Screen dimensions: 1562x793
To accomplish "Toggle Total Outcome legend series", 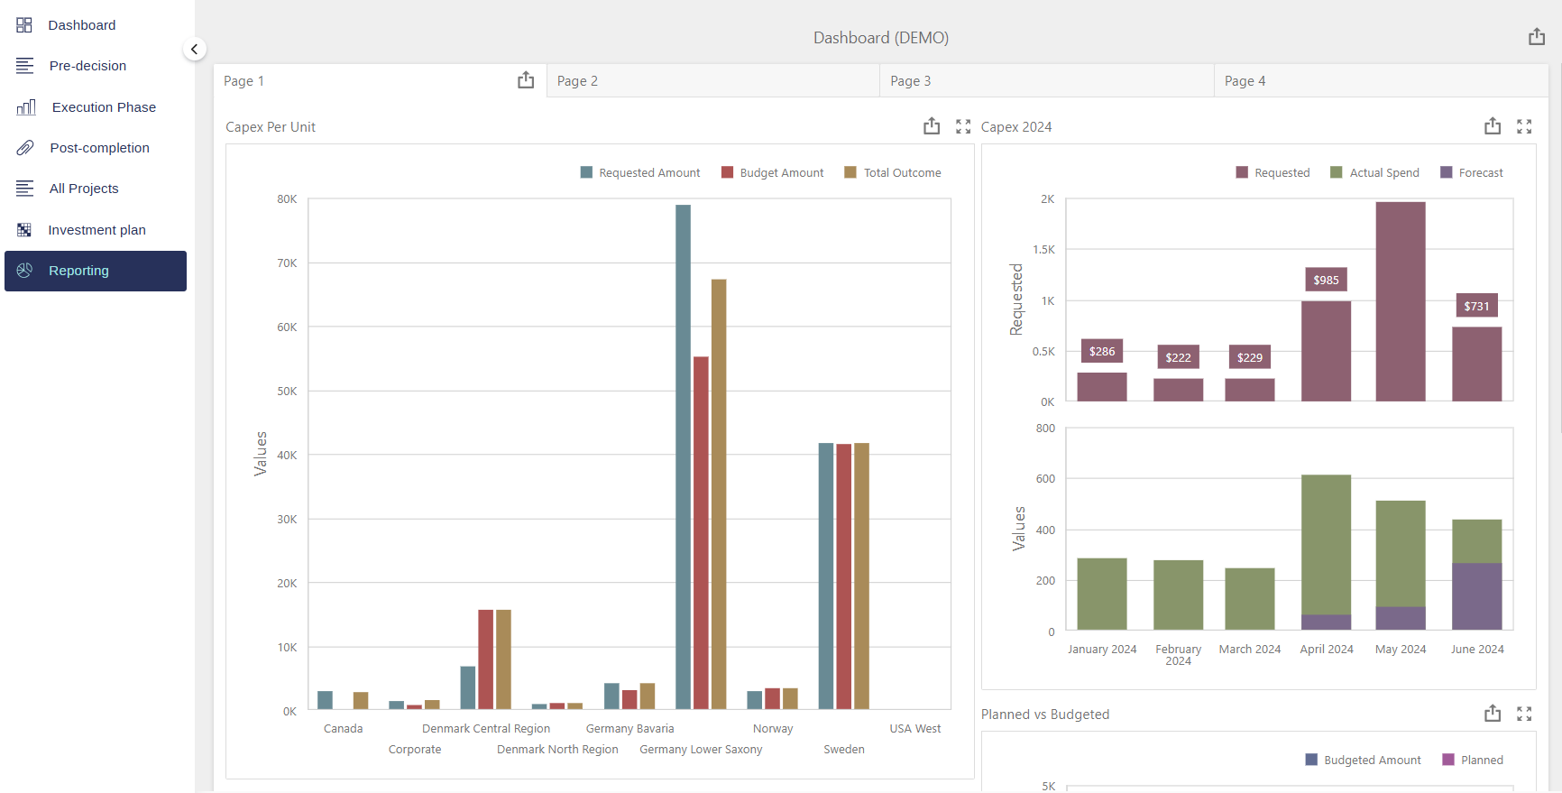I will point(893,172).
